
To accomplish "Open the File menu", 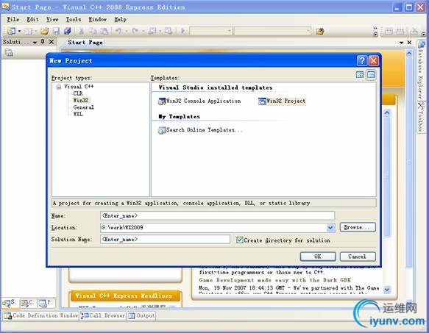I will pos(13,19).
